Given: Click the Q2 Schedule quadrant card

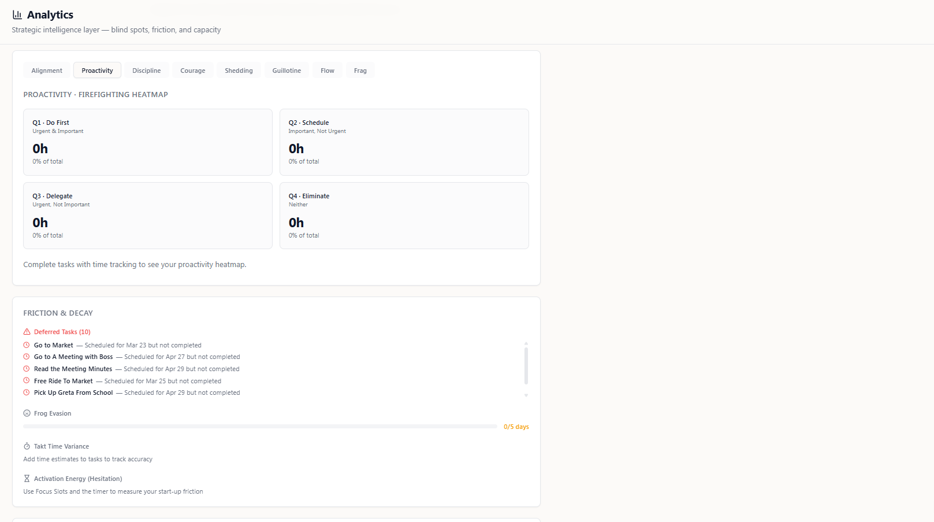Looking at the screenshot, I should 404,142.
